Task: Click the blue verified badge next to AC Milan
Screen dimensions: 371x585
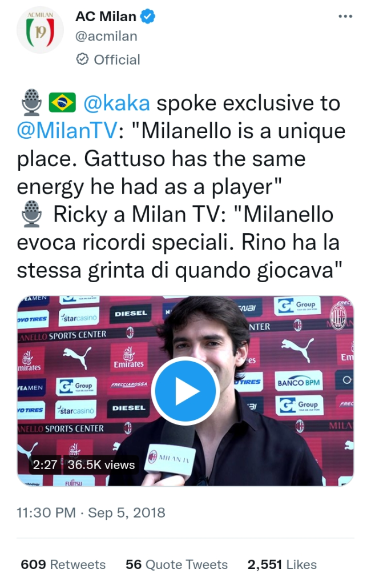Action: pyautogui.click(x=148, y=17)
